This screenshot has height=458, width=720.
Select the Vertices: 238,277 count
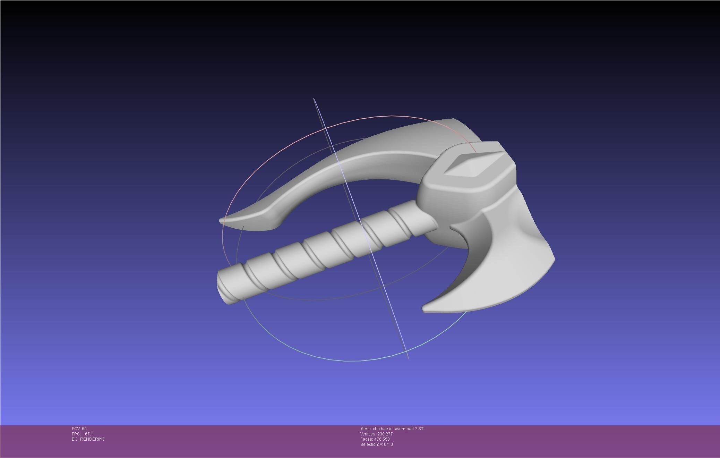click(x=376, y=434)
